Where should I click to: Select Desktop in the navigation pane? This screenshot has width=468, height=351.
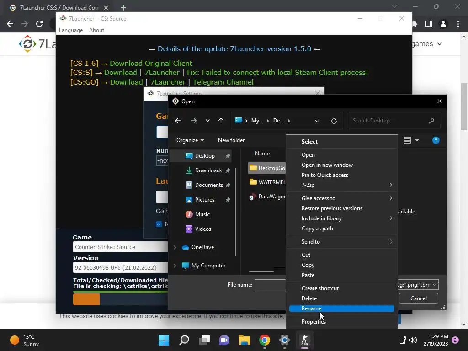tap(205, 156)
